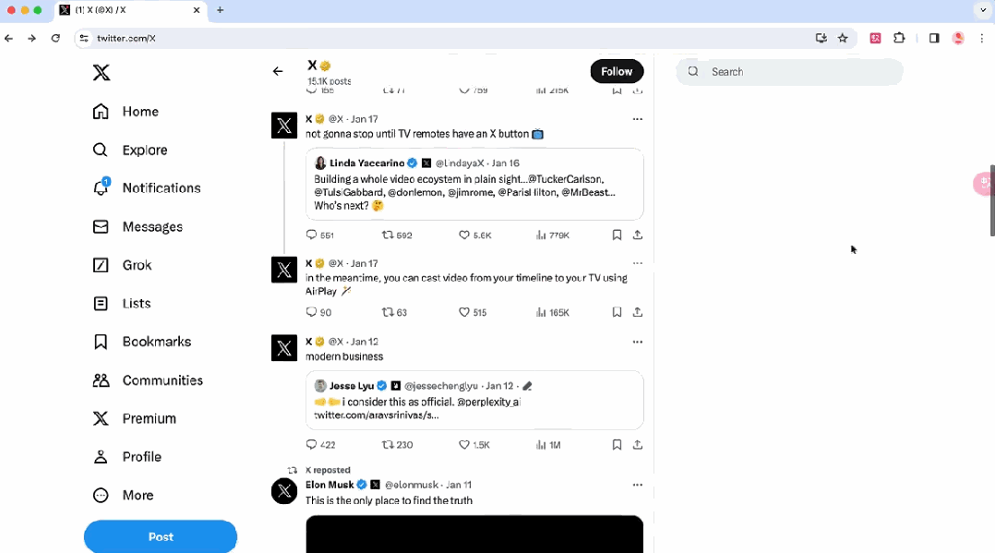
Task: Open the Chrome profile avatar
Action: click(958, 38)
